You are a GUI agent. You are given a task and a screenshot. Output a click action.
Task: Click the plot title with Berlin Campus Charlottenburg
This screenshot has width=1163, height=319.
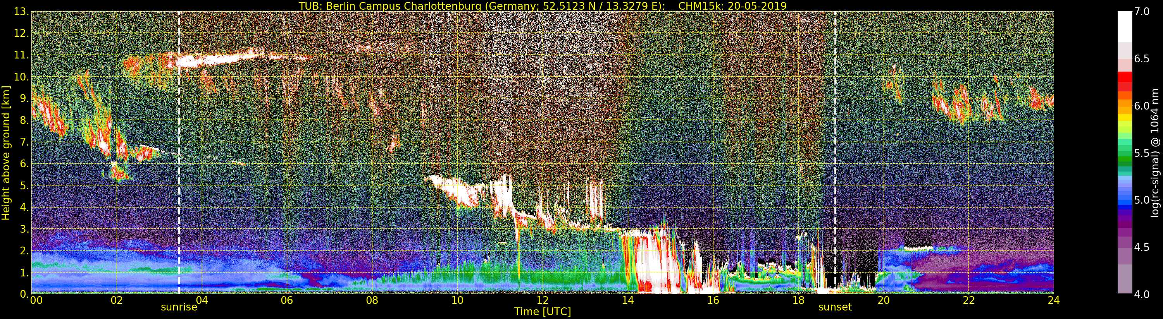point(542,6)
